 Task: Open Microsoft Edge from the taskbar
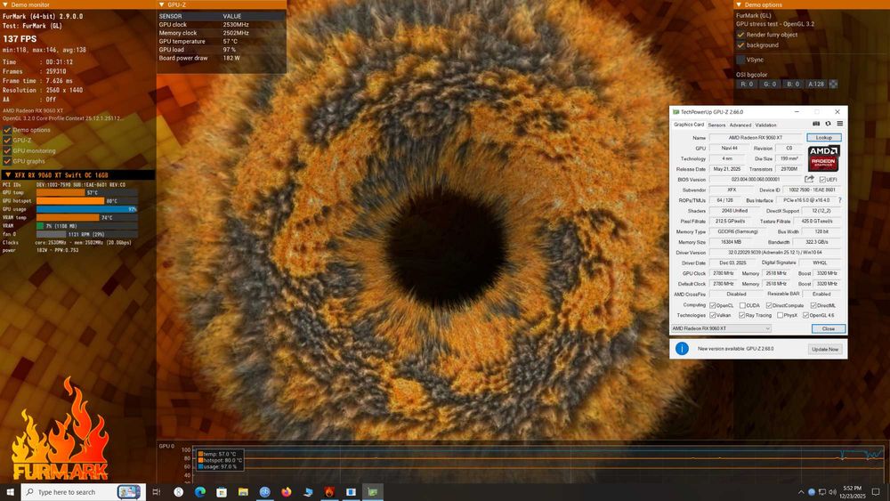pyautogui.click(x=199, y=492)
